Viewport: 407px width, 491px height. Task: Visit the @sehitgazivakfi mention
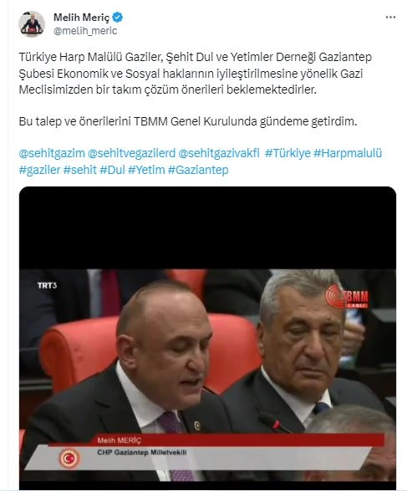point(219,153)
